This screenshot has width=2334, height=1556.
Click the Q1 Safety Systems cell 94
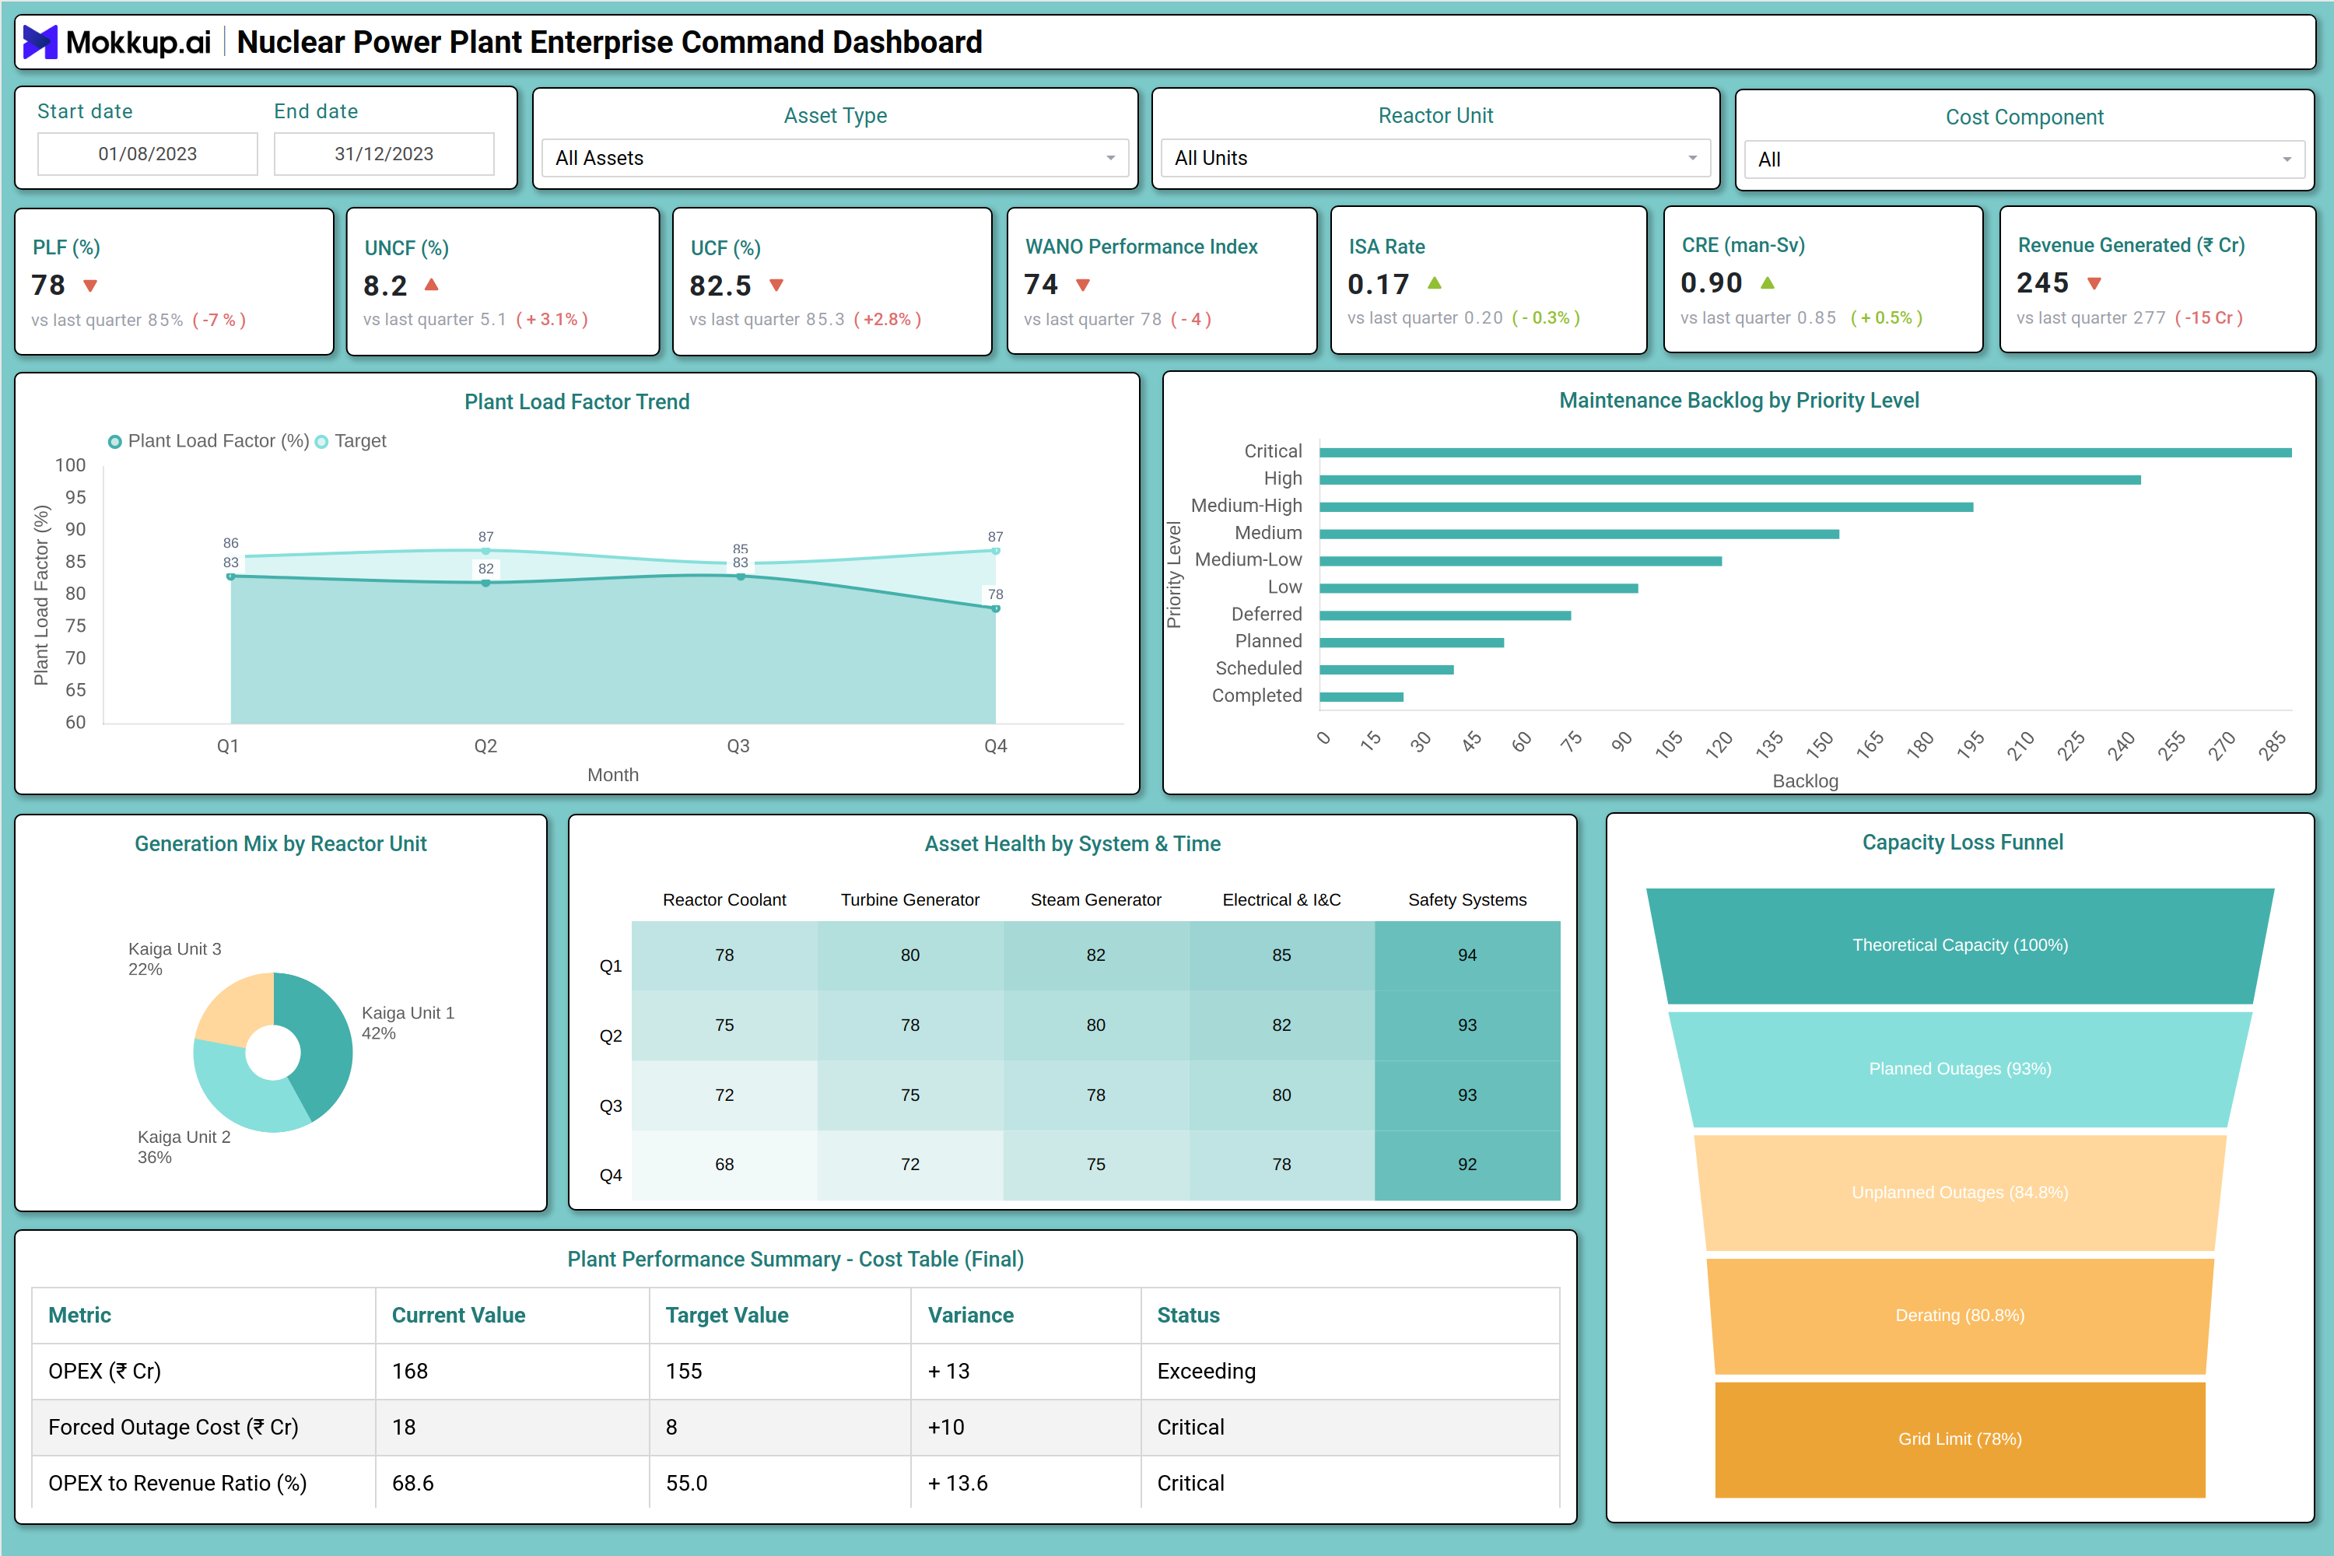[x=1467, y=955]
